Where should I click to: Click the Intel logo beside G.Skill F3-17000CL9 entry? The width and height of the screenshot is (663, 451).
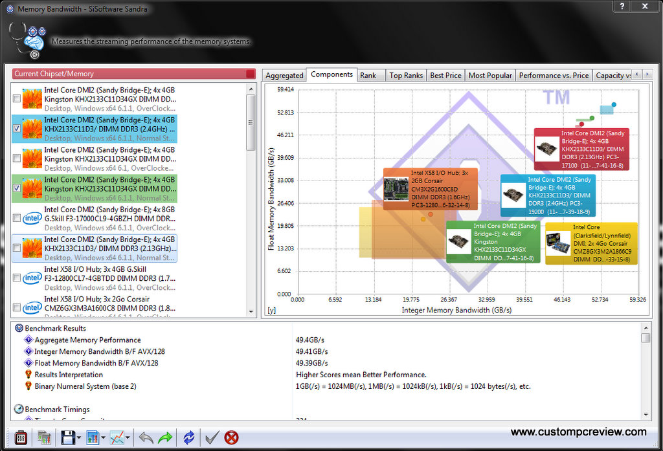pos(32,218)
